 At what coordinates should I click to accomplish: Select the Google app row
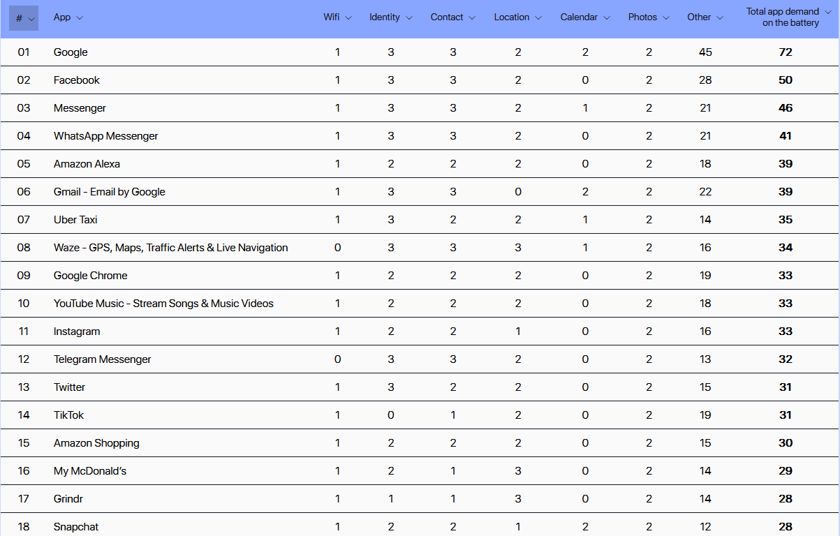tap(71, 52)
